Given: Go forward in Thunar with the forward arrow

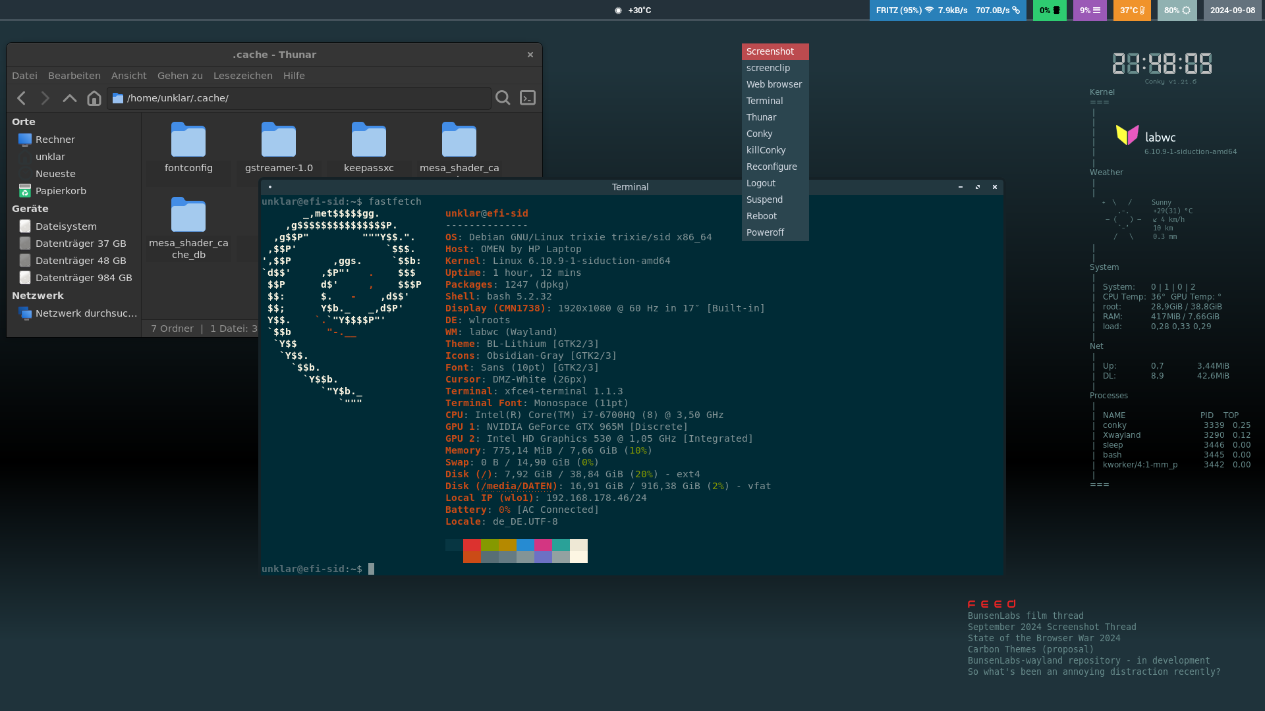Looking at the screenshot, I should tap(45, 98).
